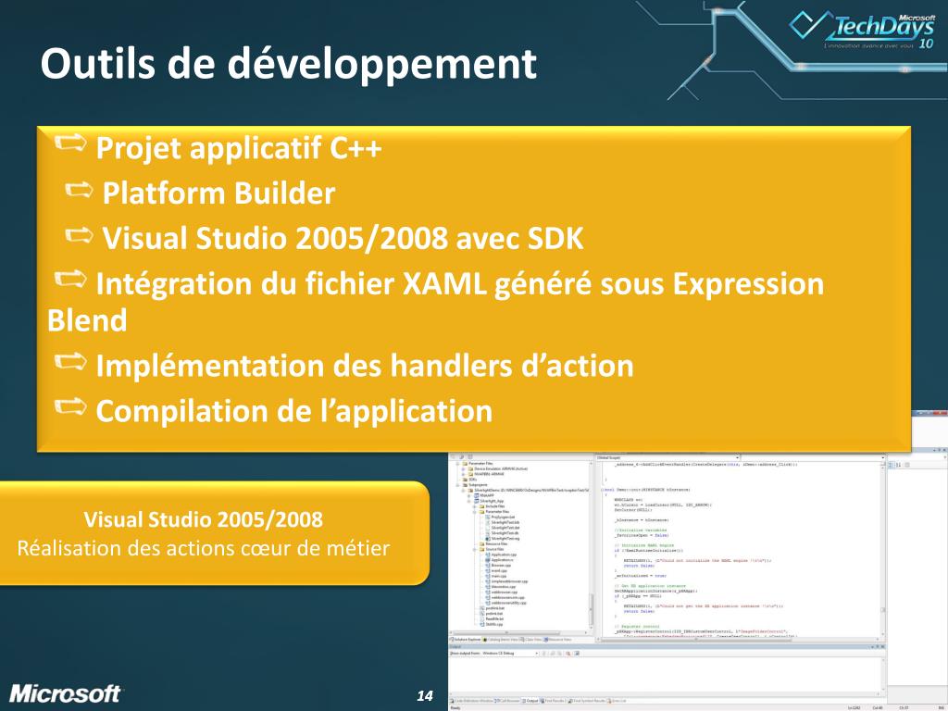The height and width of the screenshot is (711, 948).
Task: Click the StdAfx.cpp file icon
Action: tap(482, 624)
